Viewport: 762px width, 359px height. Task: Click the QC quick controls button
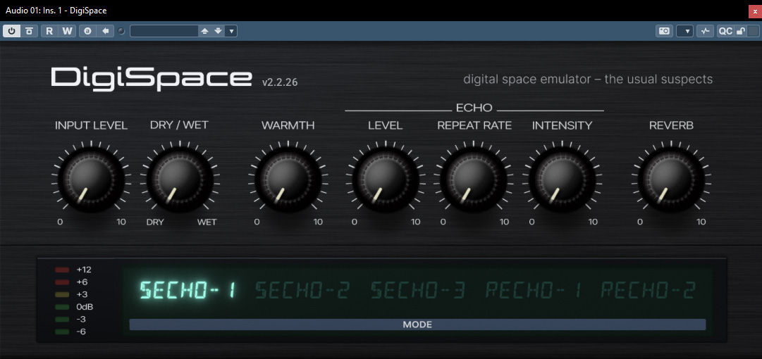pyautogui.click(x=725, y=31)
